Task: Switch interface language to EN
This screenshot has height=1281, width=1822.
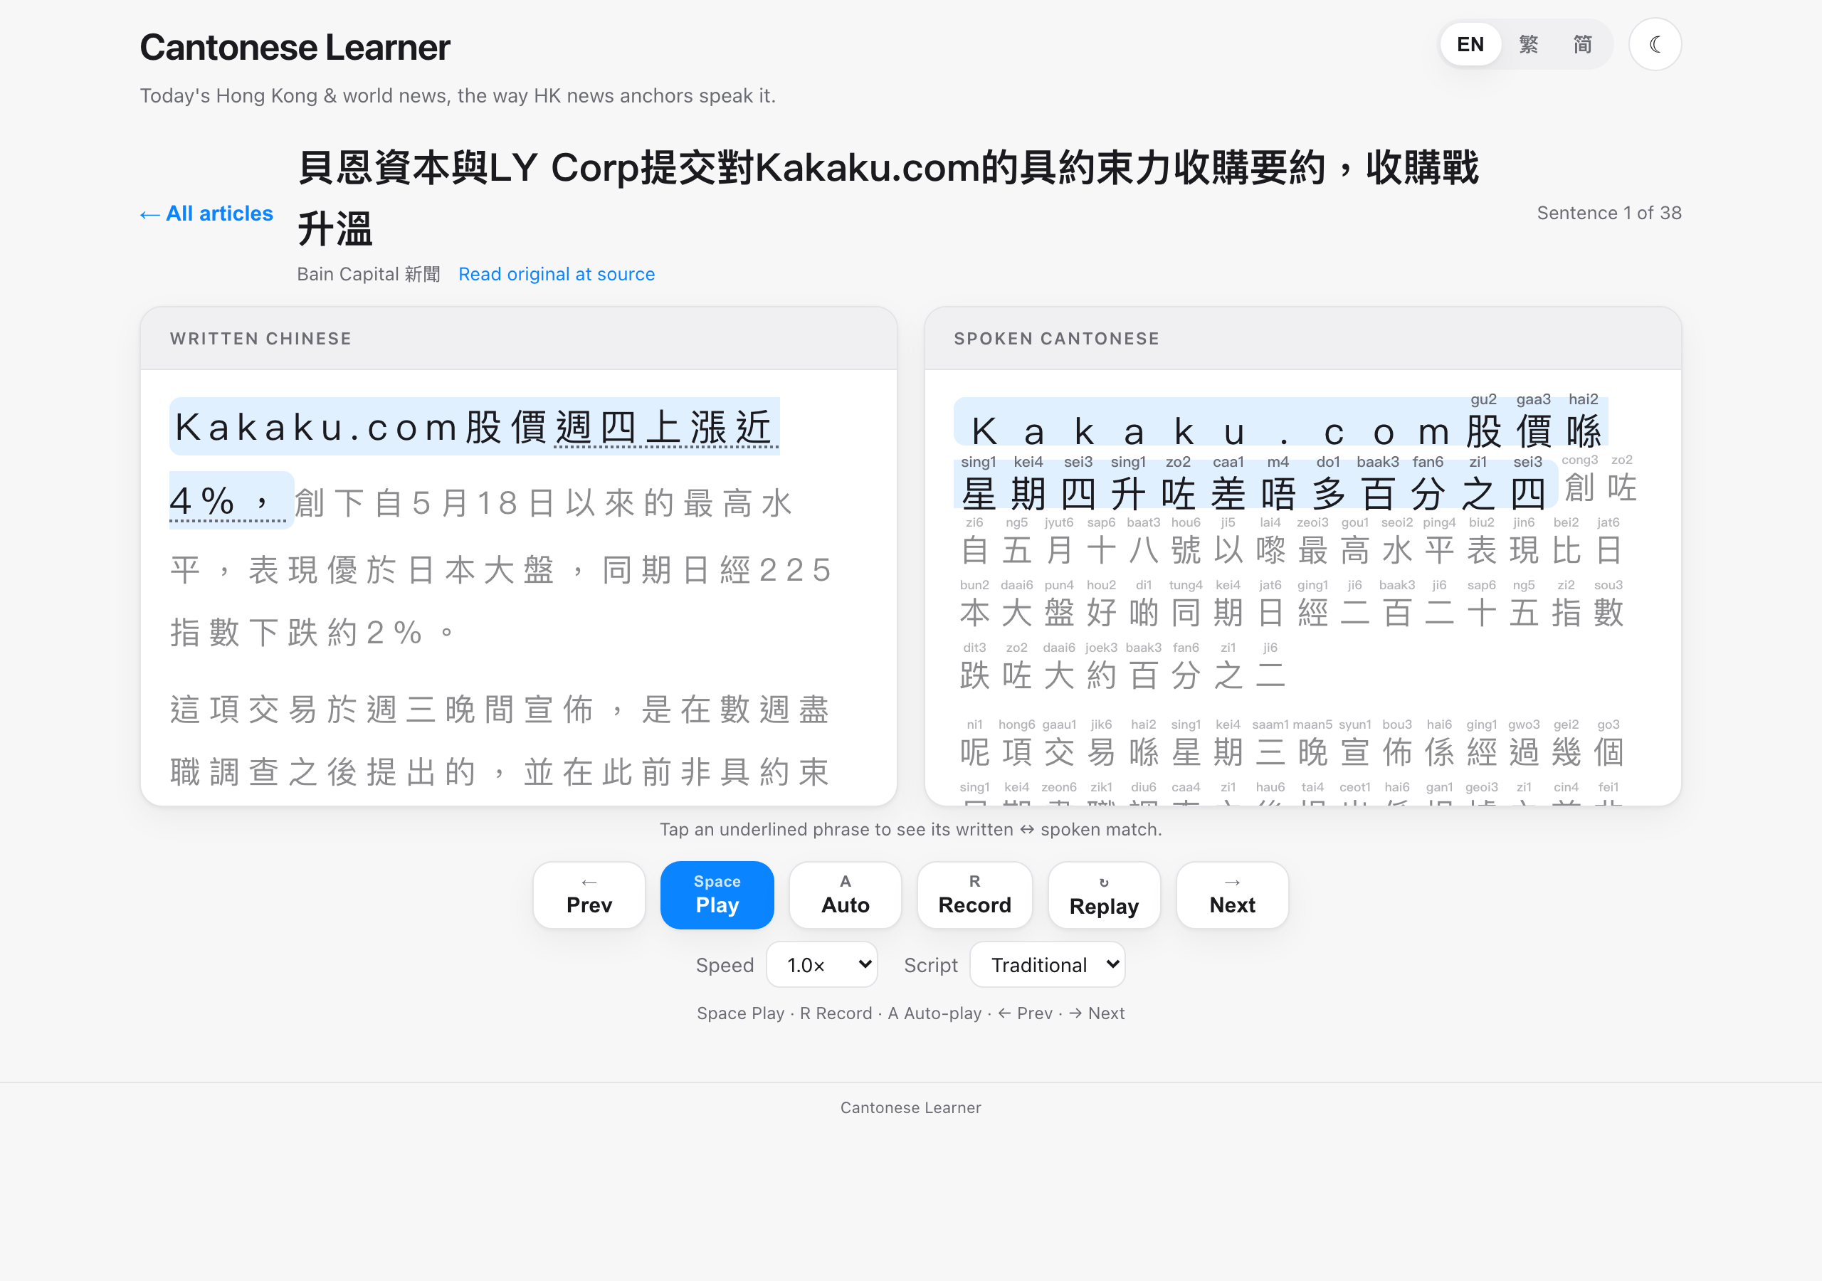Action: 1470,44
